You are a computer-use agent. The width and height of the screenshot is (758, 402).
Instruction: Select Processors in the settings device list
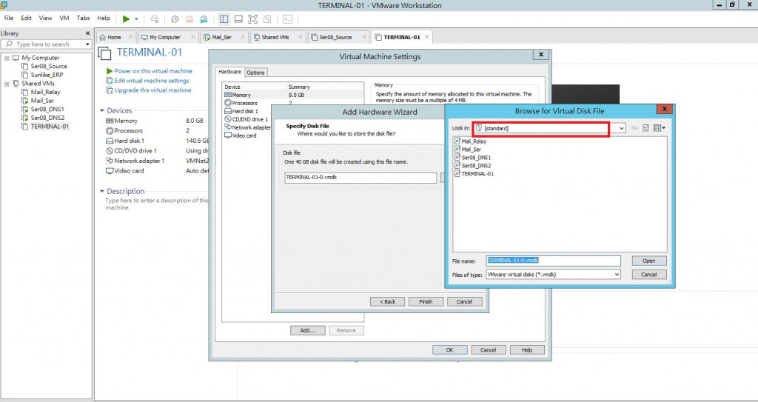[244, 103]
